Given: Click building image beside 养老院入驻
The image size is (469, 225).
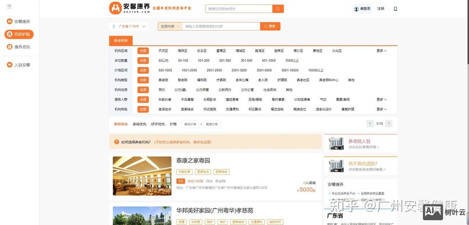Looking at the screenshot, I should click(336, 143).
